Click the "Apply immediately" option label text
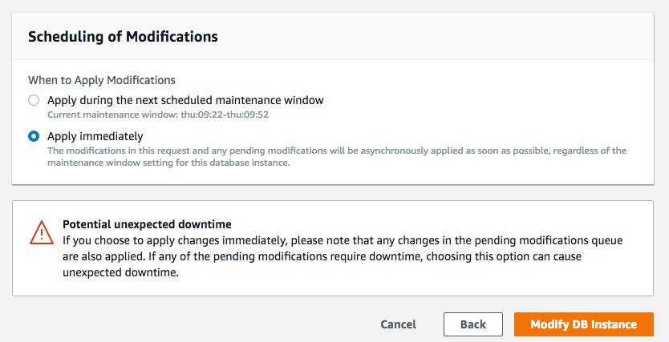Viewport: 669px width, 342px height. pos(95,136)
